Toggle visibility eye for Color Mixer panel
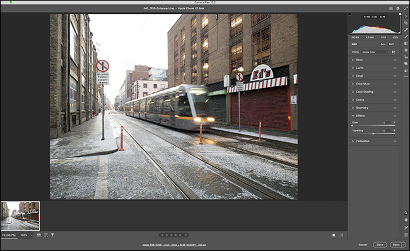This screenshot has height=251, width=410. (395, 84)
